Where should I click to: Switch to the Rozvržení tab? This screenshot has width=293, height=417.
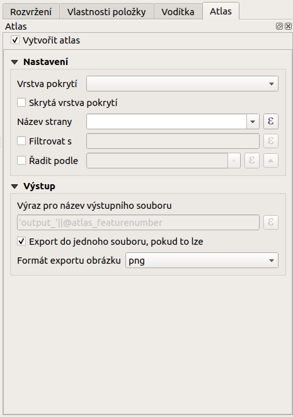(31, 12)
